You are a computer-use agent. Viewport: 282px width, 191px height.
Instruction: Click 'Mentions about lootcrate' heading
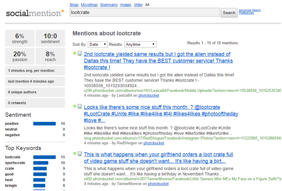tap(107, 33)
